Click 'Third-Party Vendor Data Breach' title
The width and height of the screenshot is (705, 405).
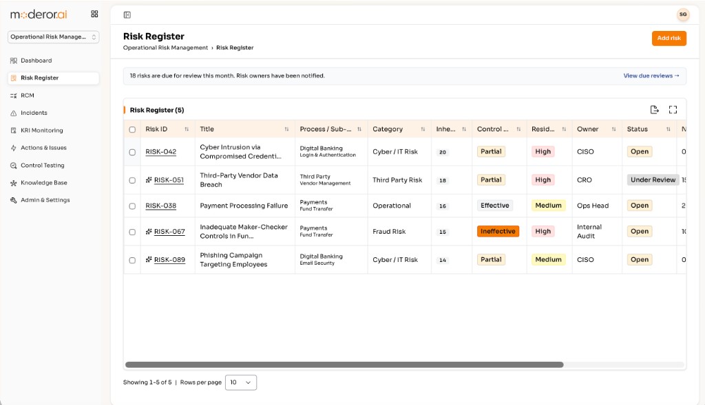pyautogui.click(x=239, y=180)
